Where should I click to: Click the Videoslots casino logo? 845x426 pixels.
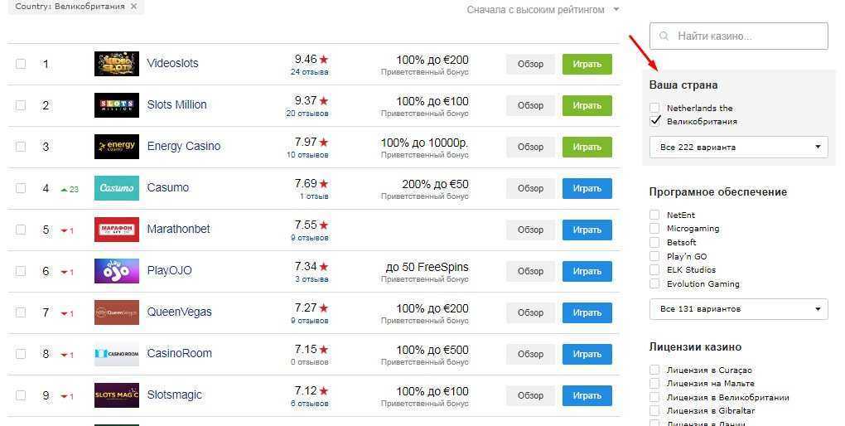(x=117, y=64)
